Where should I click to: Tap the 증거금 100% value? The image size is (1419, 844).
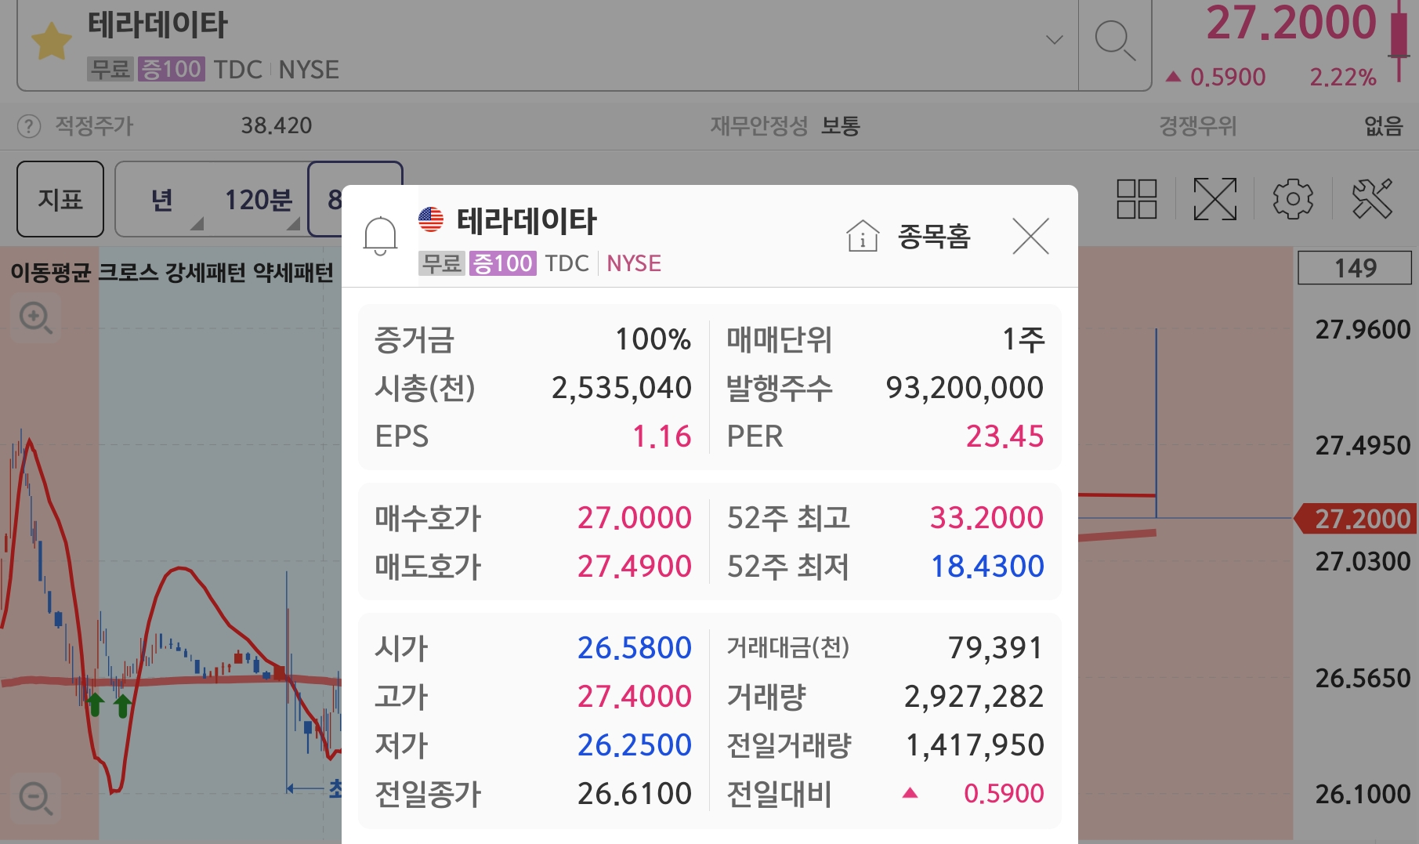point(653,339)
